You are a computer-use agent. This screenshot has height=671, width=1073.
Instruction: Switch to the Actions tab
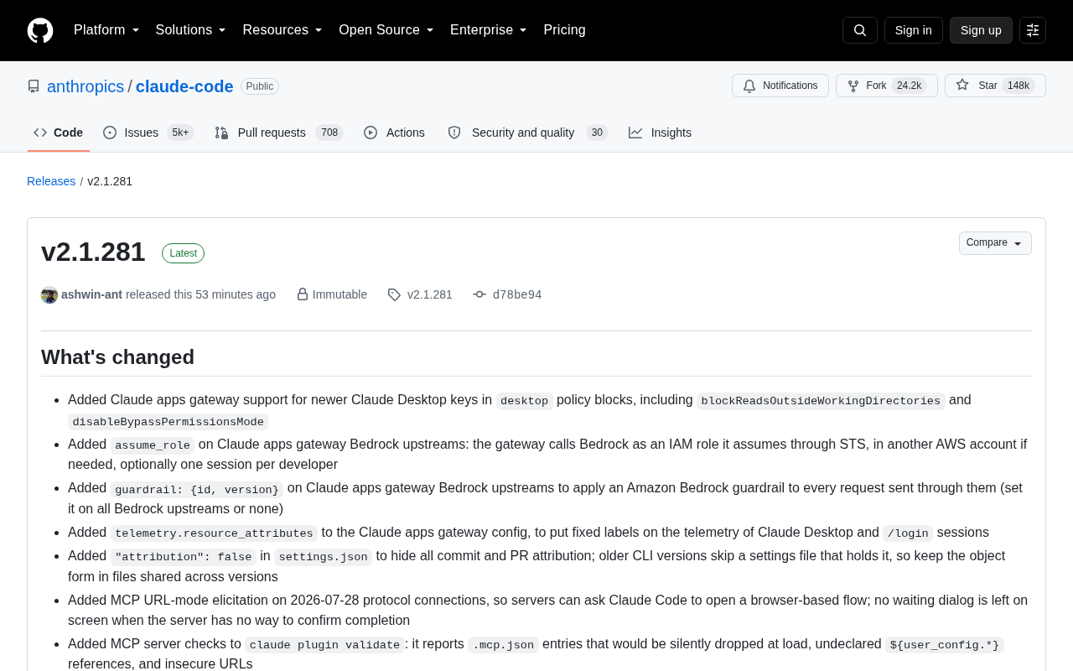point(394,133)
